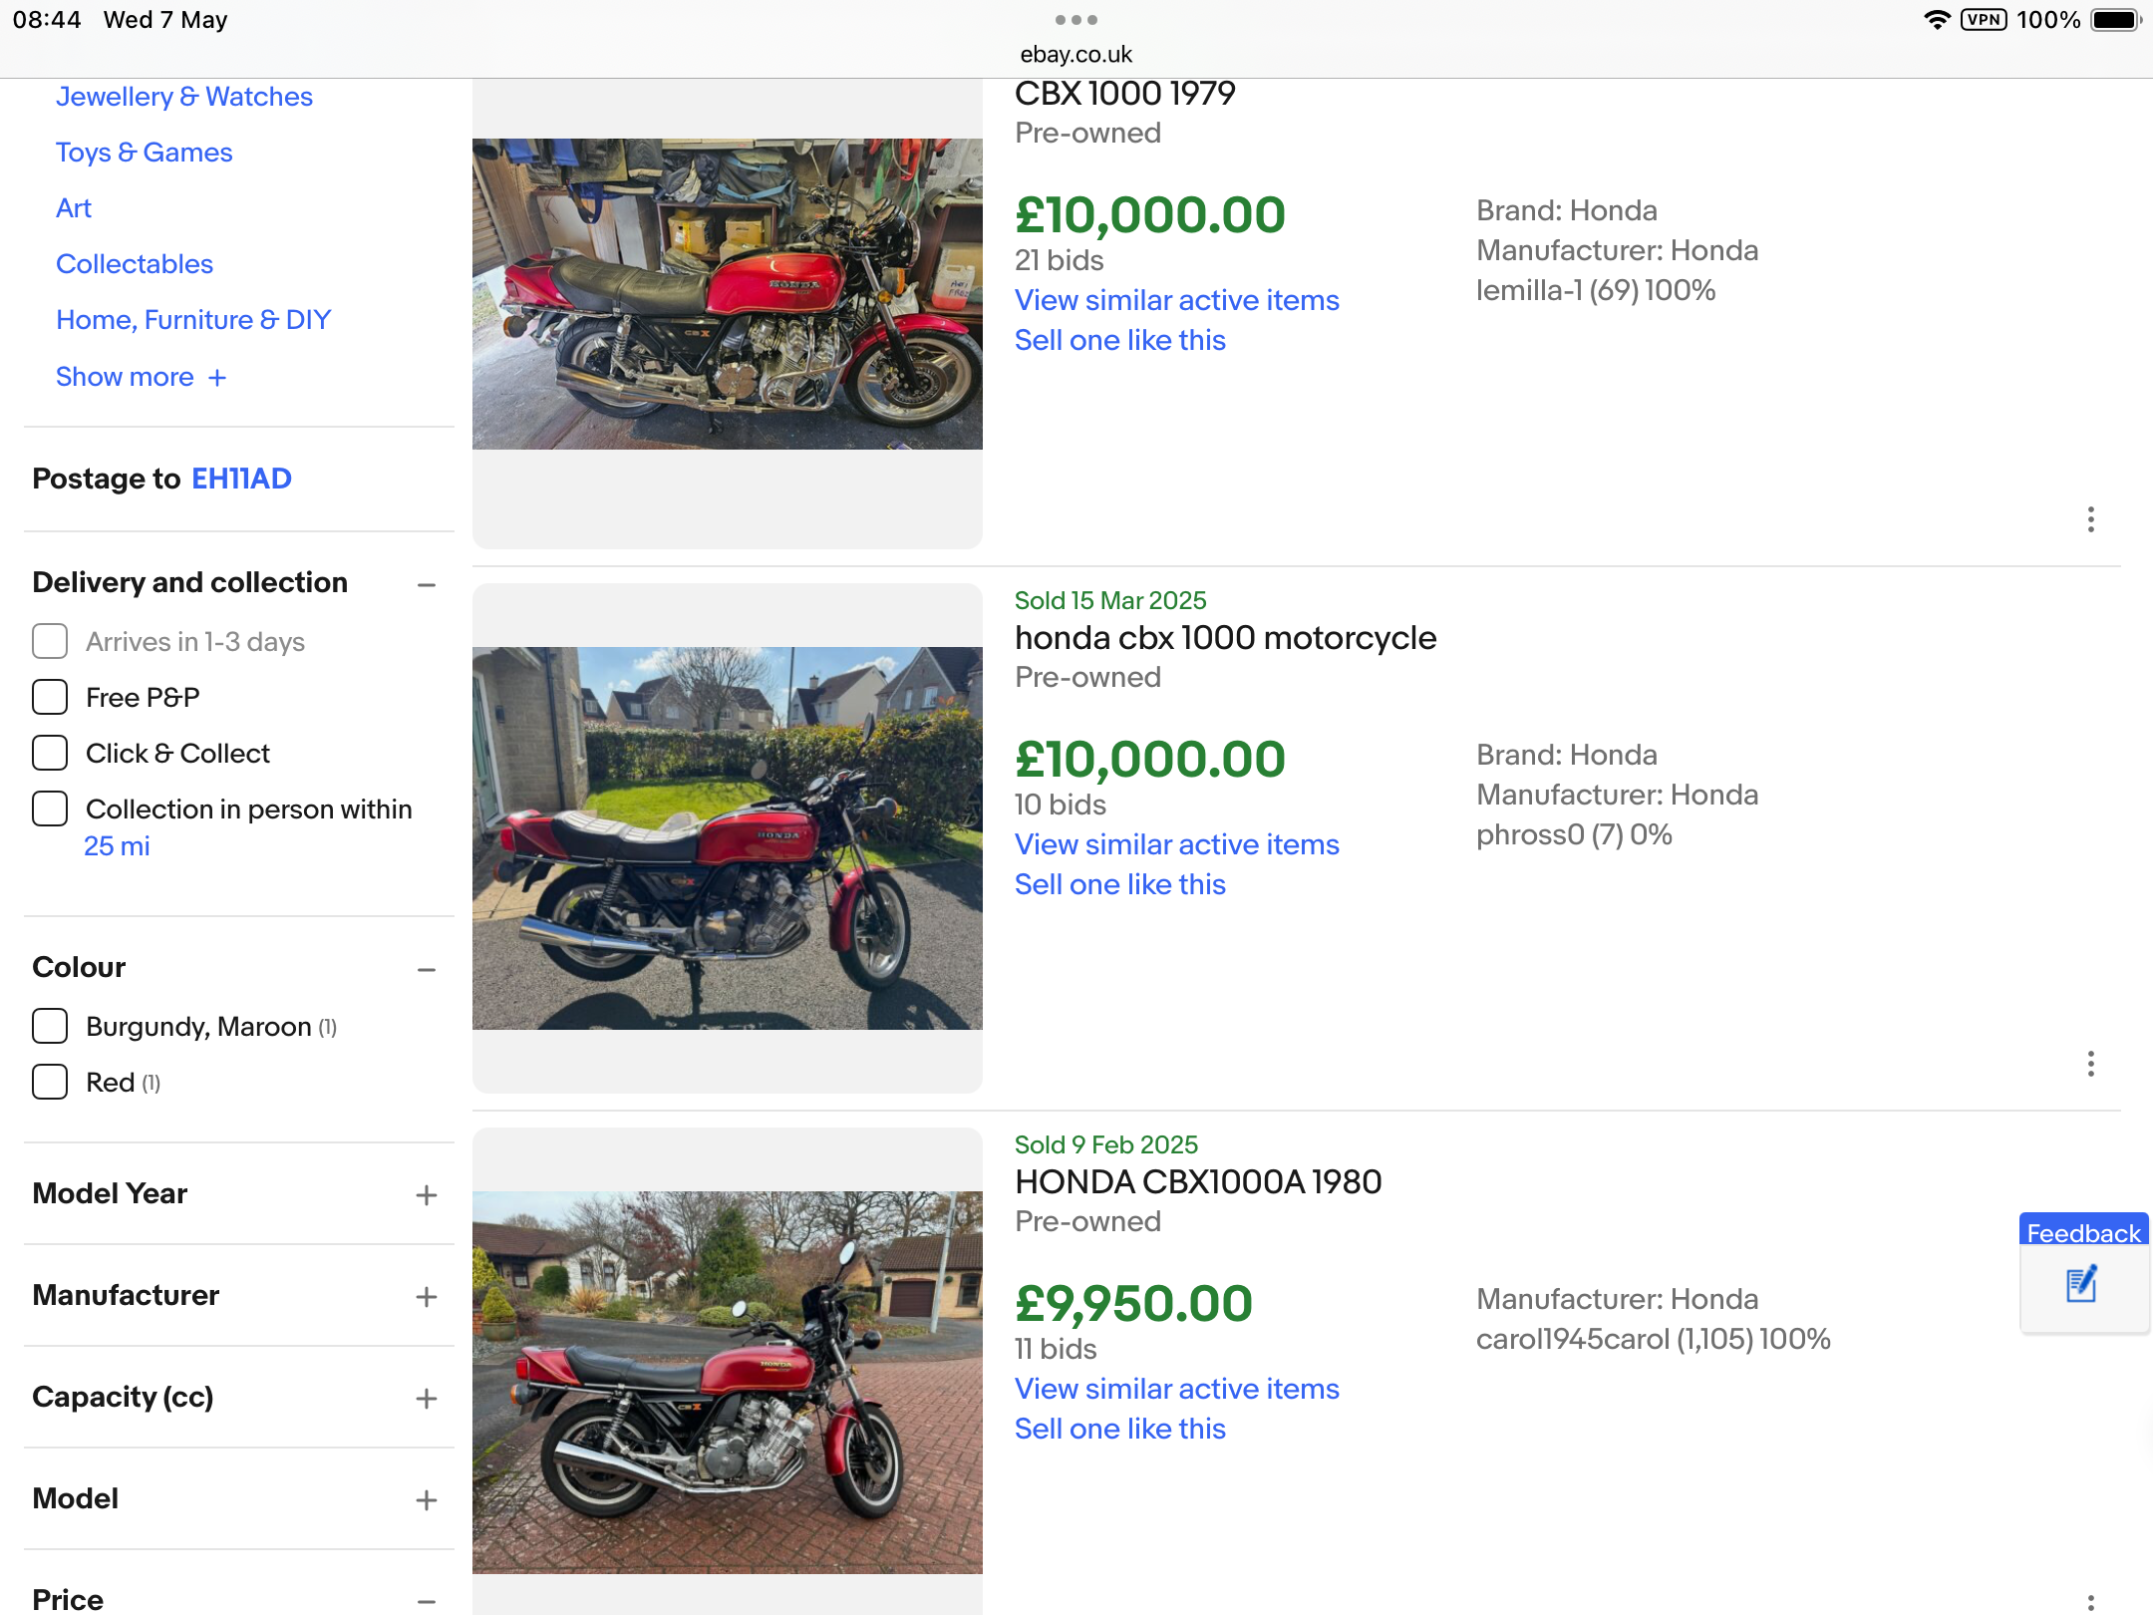
Task: Click postcode EH11AD link
Action: pyautogui.click(x=241, y=479)
